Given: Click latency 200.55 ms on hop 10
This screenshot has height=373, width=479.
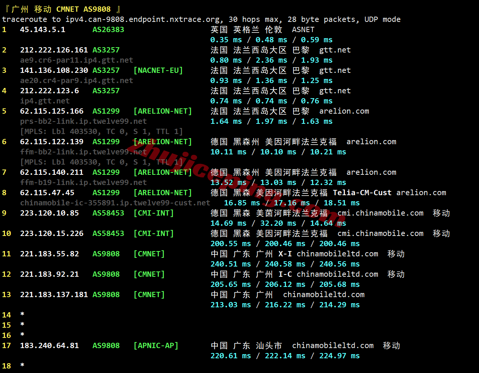Looking at the screenshot, I should (231, 244).
